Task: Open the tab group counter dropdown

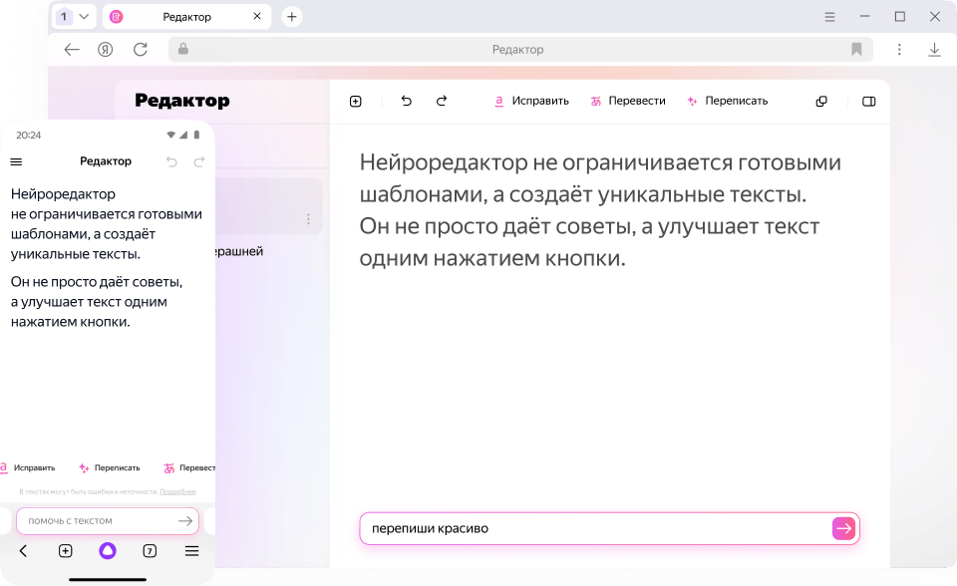Action: point(74,17)
